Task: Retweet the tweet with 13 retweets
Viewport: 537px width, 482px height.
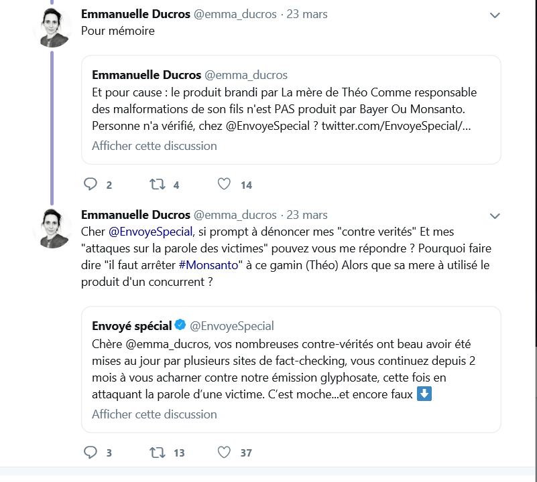Action: pos(158,453)
